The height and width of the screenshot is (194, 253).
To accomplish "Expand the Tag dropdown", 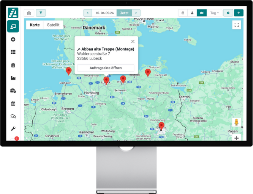I will point(215,13).
